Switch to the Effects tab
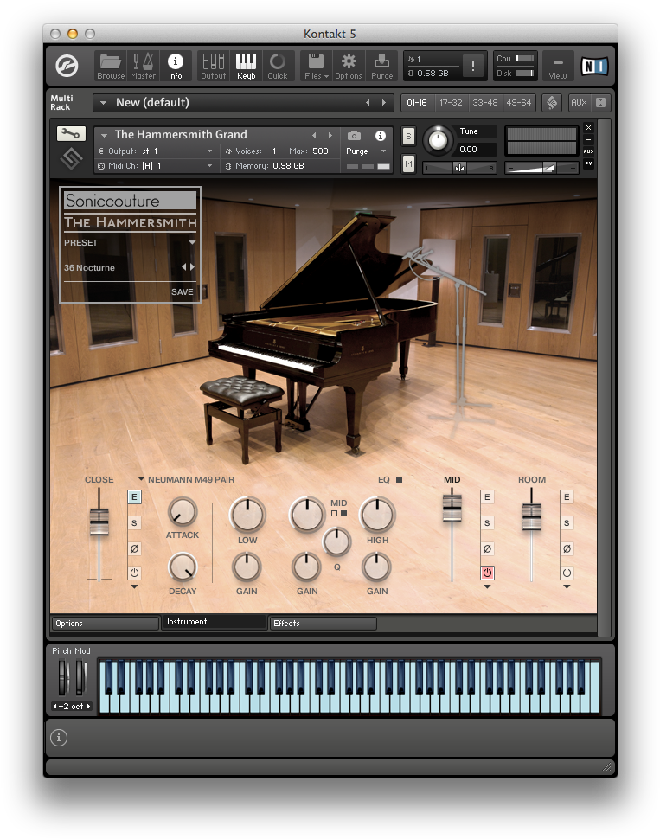This screenshot has width=660, height=839. [x=323, y=624]
